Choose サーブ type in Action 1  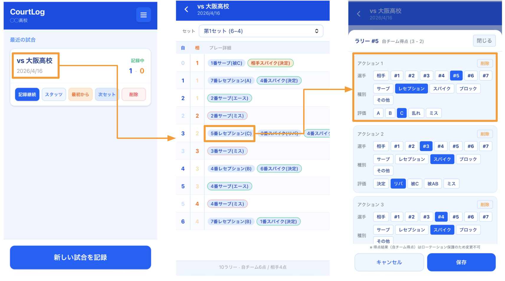coord(383,89)
